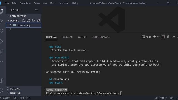
Task: Collapse the Open Editors section
Action: tap(24, 16)
